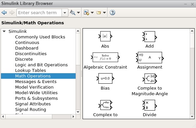This screenshot has height=128, width=196.
Task: Select the Discrete library
Action: point(24,59)
